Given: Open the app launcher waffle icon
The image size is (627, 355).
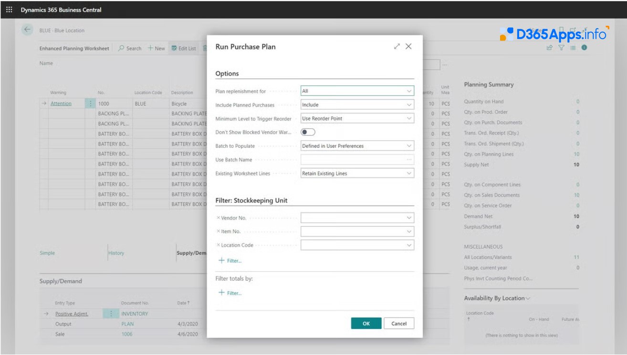Looking at the screenshot, I should pos(9,10).
